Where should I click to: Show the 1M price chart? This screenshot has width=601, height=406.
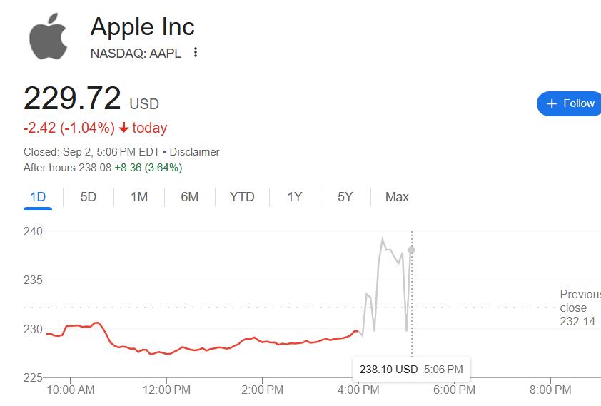[139, 197]
